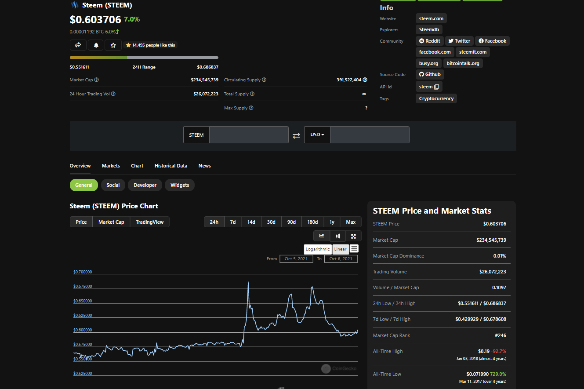
Task: Click the swap arrows between currency fields
Action: [x=297, y=135]
